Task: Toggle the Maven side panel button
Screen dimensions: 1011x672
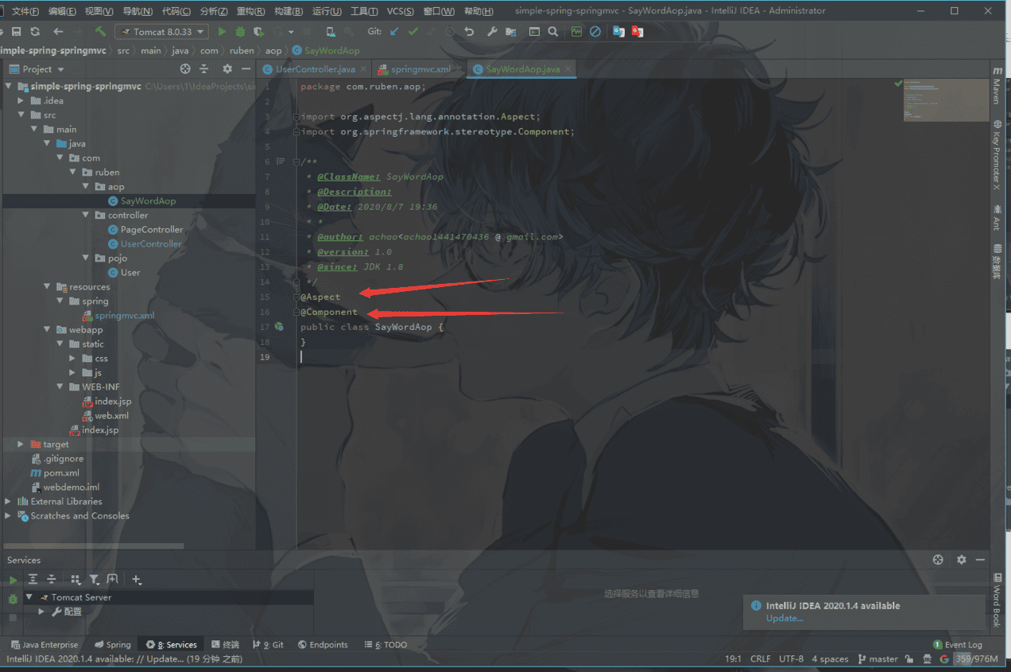Action: [997, 89]
